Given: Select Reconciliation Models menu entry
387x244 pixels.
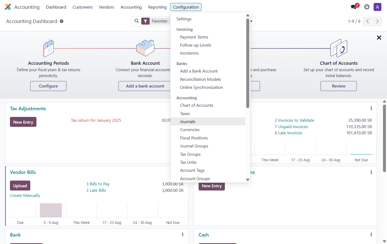Looking at the screenshot, I should (x=208, y=79).
